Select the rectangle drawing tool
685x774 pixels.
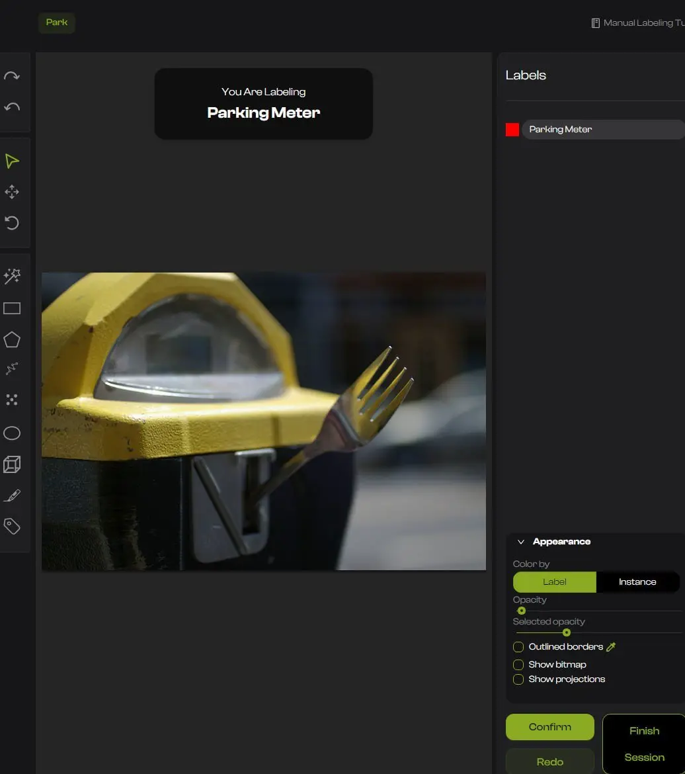12,308
